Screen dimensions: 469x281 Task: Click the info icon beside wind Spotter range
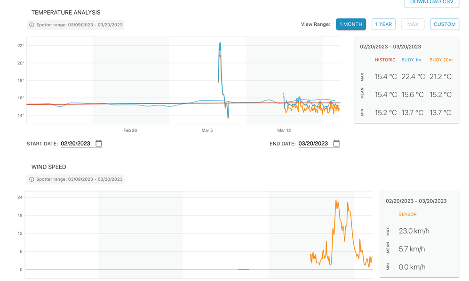coord(32,179)
